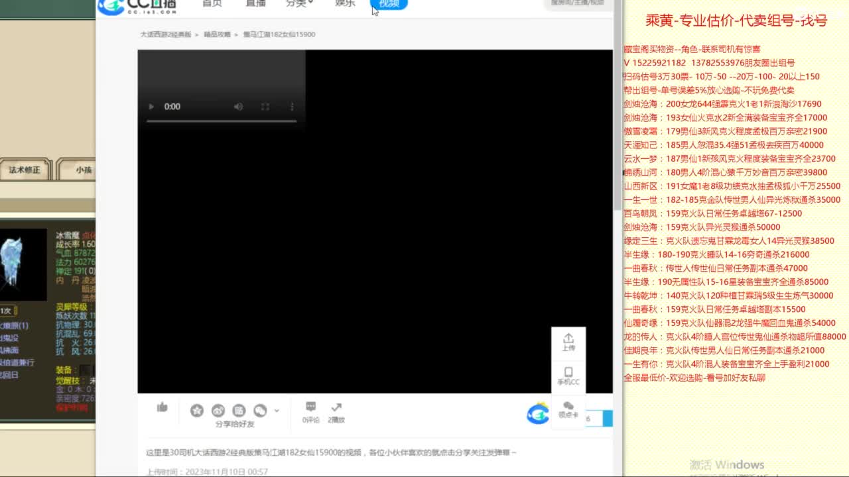Click the 全服最低价-欢迎选购 footer line
The width and height of the screenshot is (849, 477).
694,378
